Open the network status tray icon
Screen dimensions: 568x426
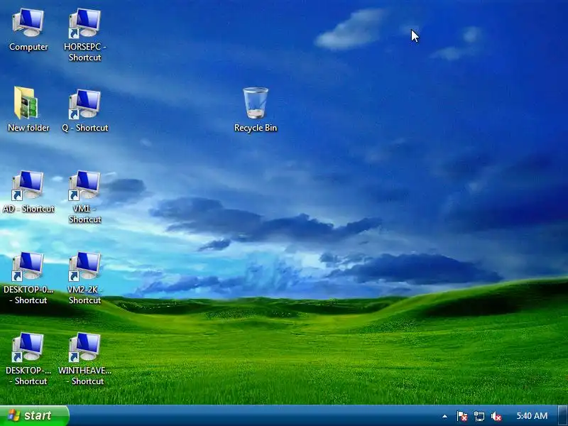(479, 416)
